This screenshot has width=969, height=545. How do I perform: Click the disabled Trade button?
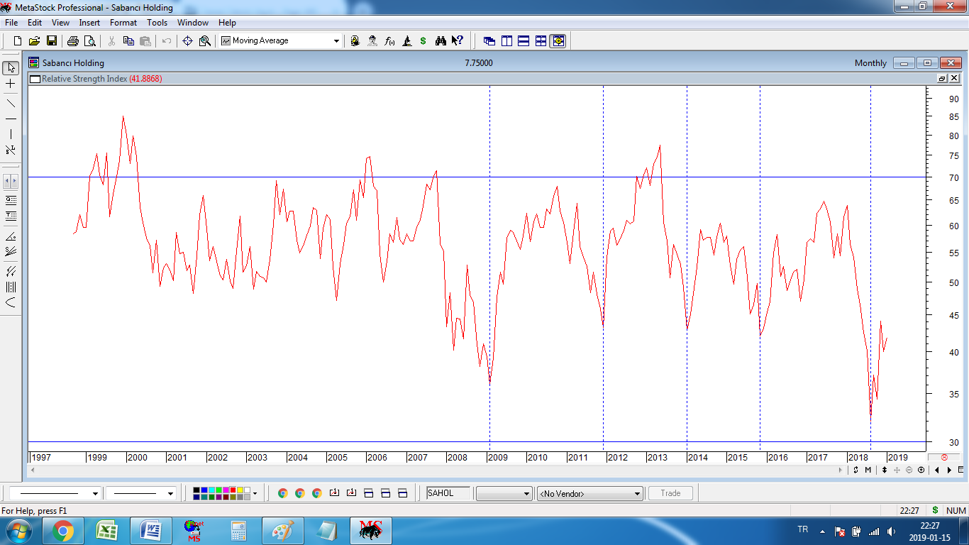[x=670, y=493]
